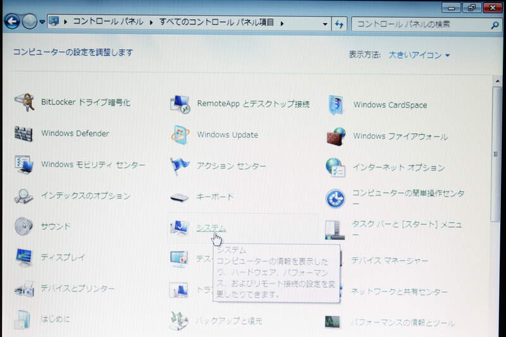
Task: Open the Windows Update icon
Action: [x=180, y=135]
